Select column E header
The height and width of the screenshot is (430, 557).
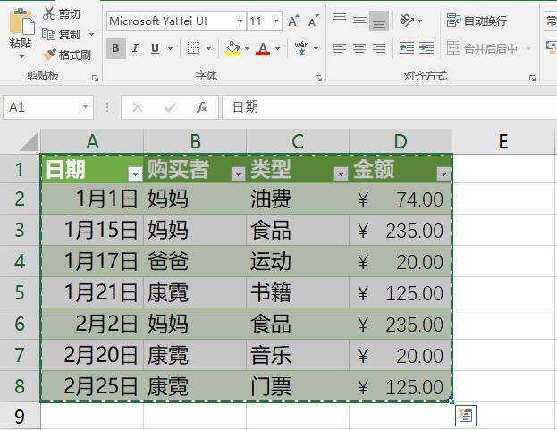(503, 141)
